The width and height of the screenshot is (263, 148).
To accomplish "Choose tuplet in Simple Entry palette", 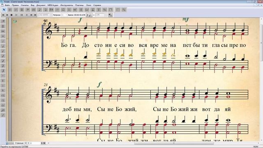I will tap(3, 110).
